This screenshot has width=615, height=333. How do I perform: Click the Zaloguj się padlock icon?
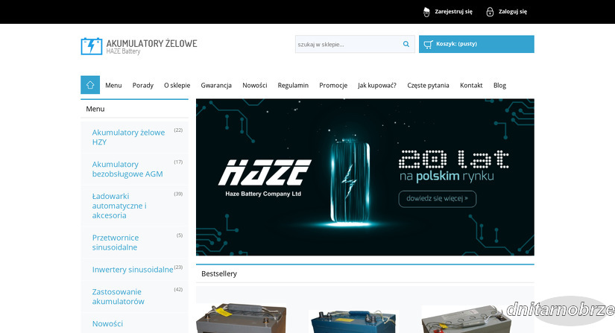[x=490, y=12]
